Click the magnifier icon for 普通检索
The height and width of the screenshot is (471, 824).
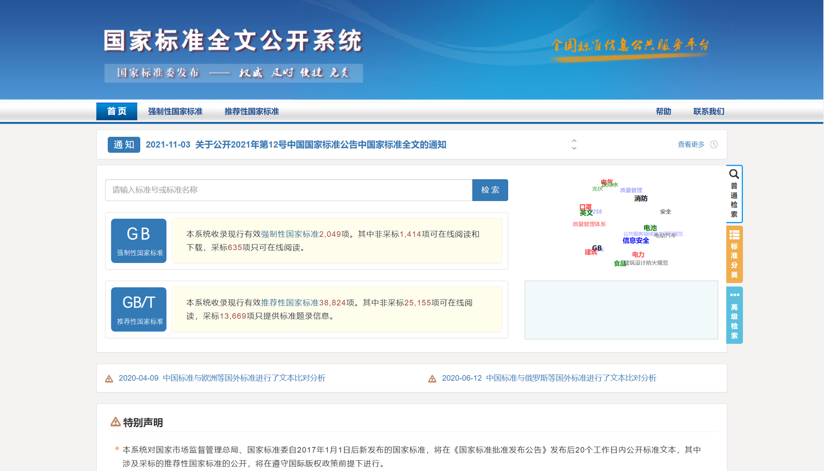coord(734,174)
